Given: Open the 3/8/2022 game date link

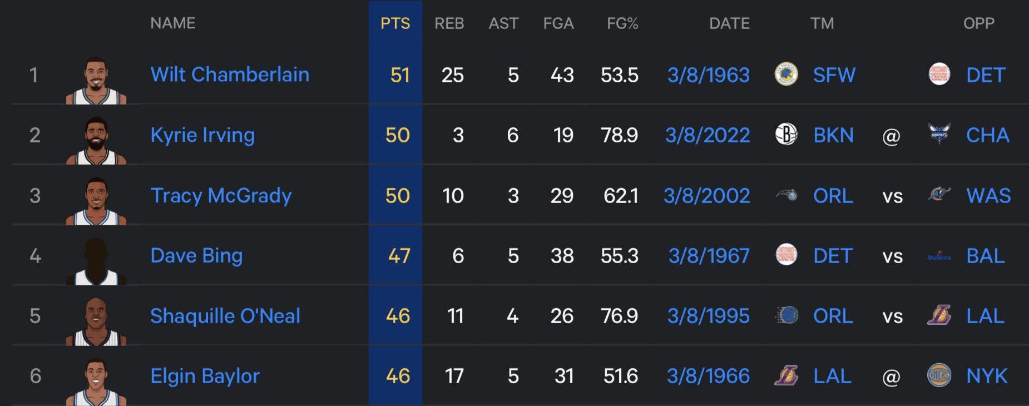Looking at the screenshot, I should pyautogui.click(x=708, y=135).
